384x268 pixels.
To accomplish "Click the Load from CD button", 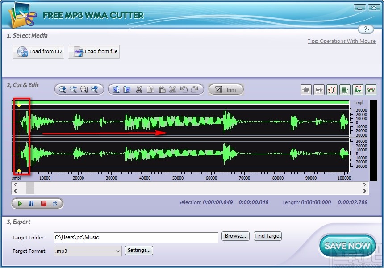I will [x=38, y=51].
